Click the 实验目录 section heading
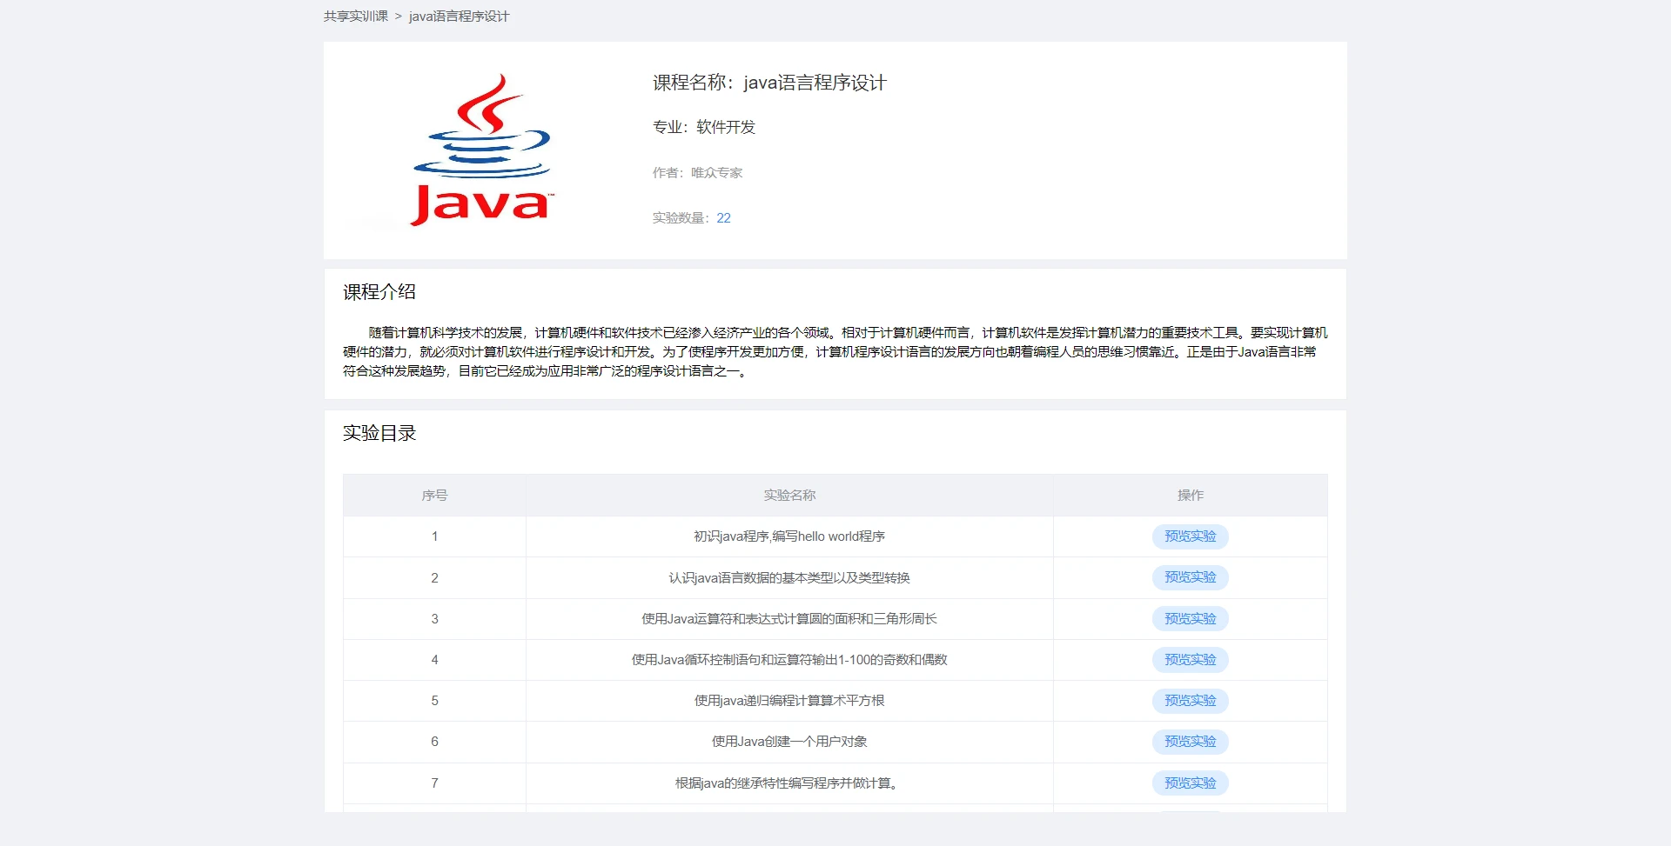Viewport: 1671px width, 846px height. 379,433
